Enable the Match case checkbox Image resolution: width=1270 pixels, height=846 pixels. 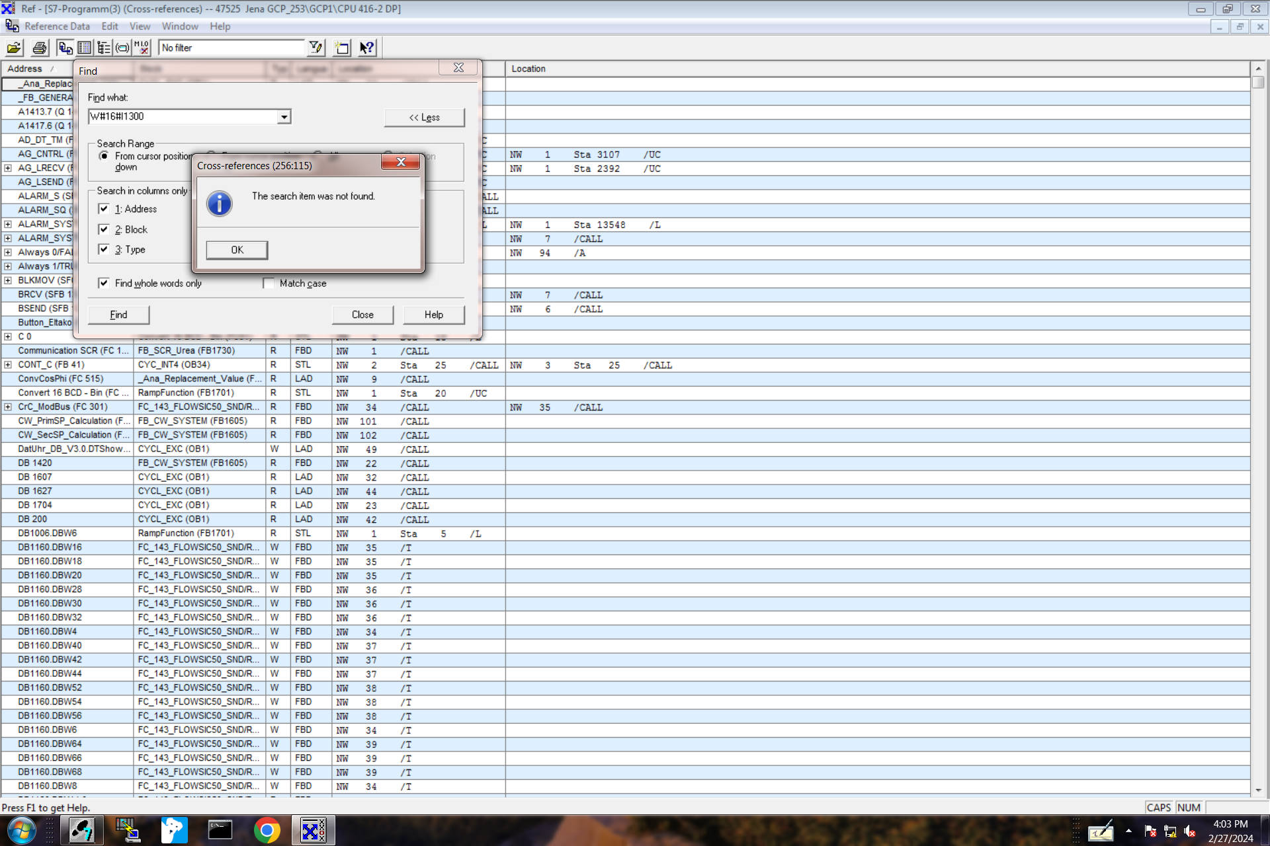click(x=269, y=283)
